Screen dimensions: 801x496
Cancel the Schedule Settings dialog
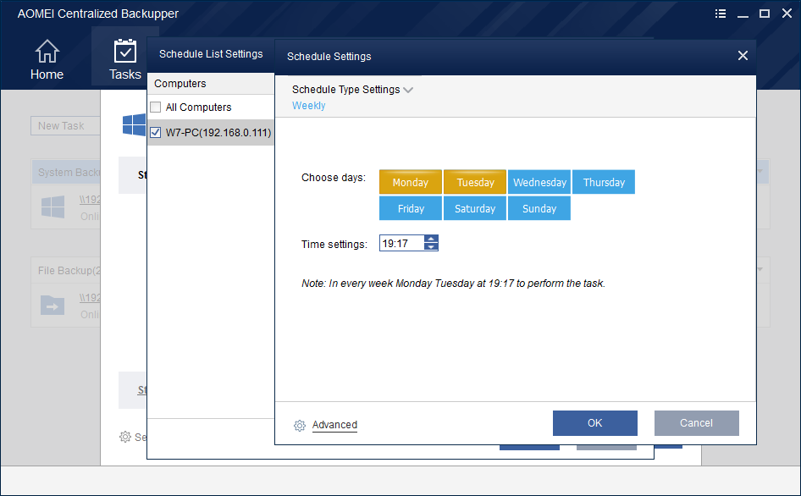click(x=696, y=423)
